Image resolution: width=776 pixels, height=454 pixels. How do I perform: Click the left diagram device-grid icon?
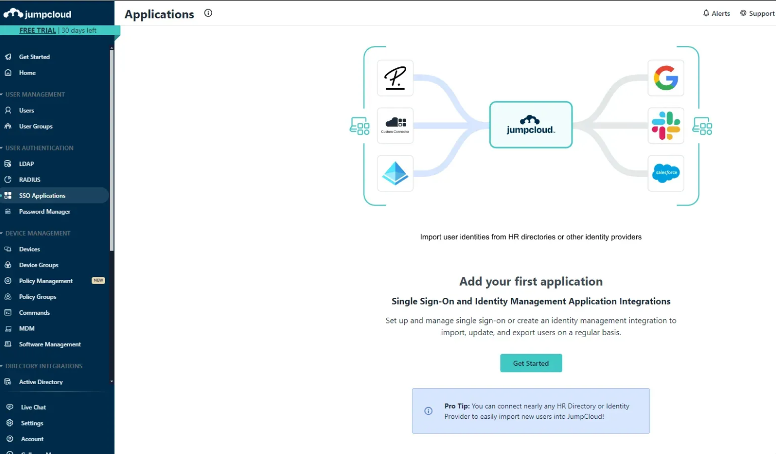(360, 126)
